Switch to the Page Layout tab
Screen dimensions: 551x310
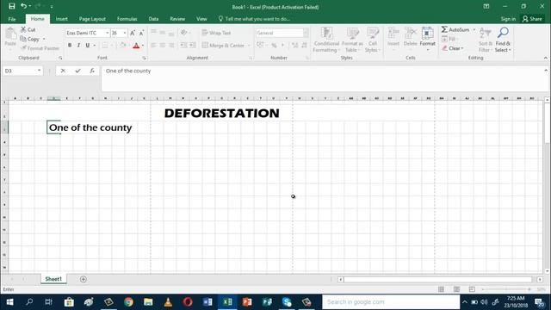pyautogui.click(x=92, y=19)
